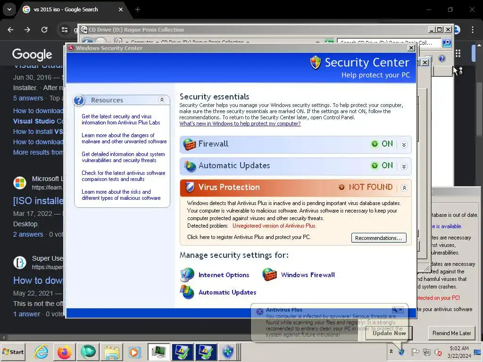Open the 2 answers Google result link
The height and width of the screenshot is (362, 483).
pyautogui.click(x=28, y=234)
